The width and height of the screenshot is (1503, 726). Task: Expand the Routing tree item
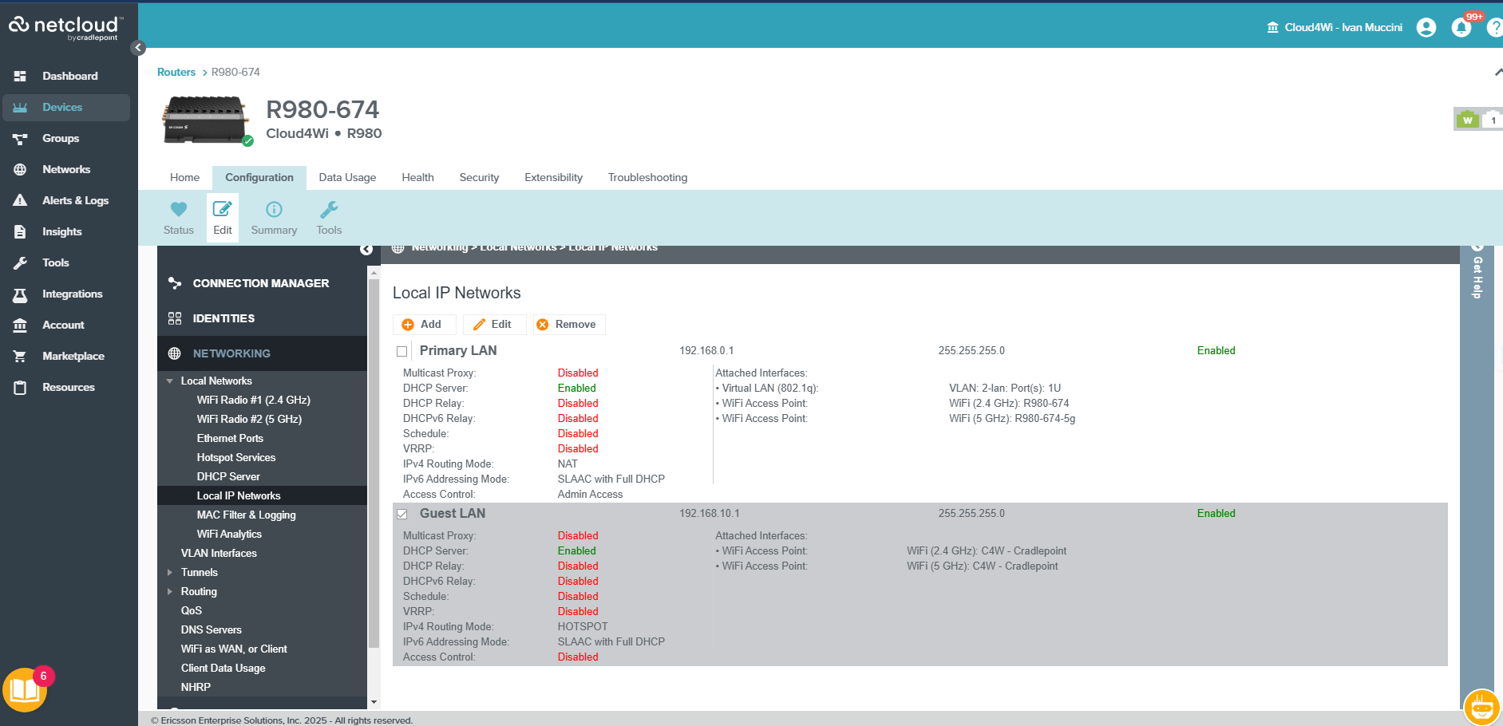(x=169, y=592)
